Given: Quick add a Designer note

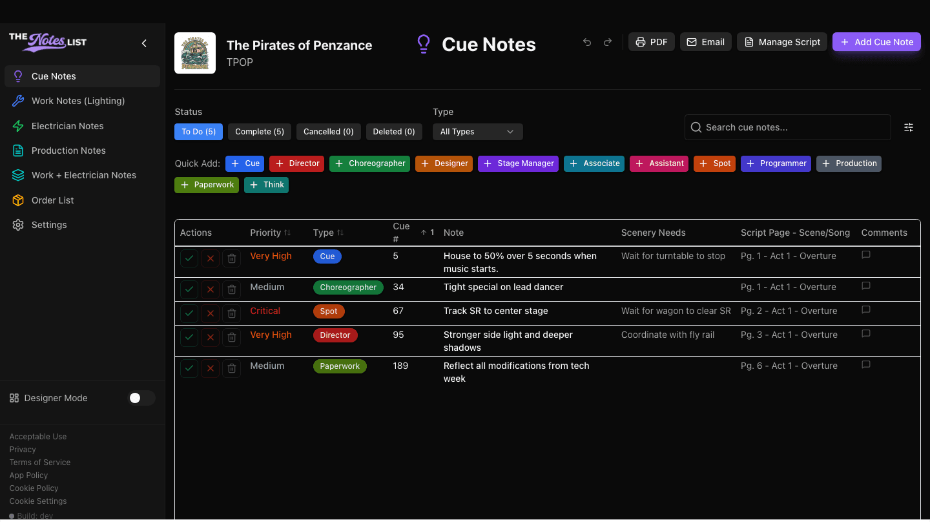Looking at the screenshot, I should (444, 163).
